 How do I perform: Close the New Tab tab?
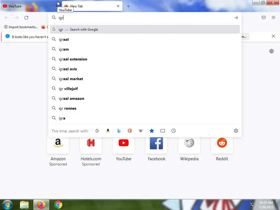(118, 6)
